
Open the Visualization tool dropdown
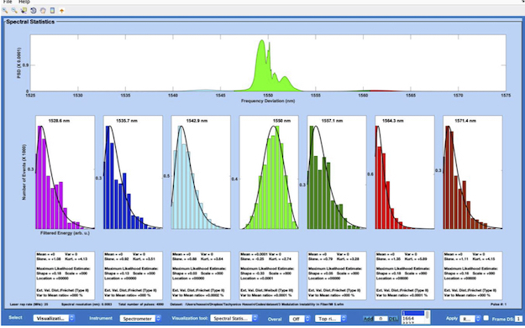[234, 318]
